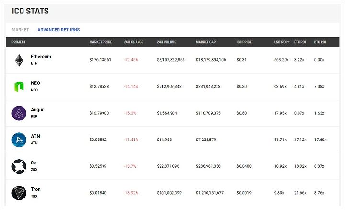Image resolution: width=345 pixels, height=210 pixels.
Task: Click Tron ICO price $0.0019
Action: click(244, 193)
